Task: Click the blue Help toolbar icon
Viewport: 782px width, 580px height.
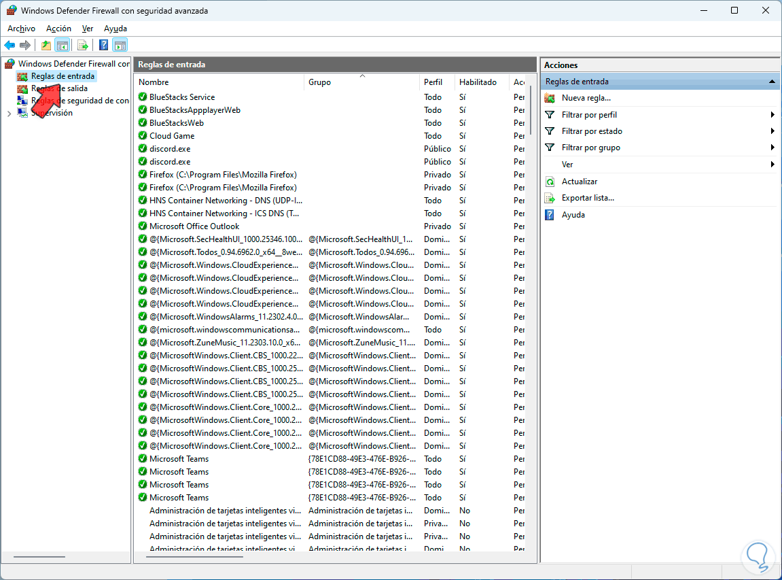Action: (104, 46)
